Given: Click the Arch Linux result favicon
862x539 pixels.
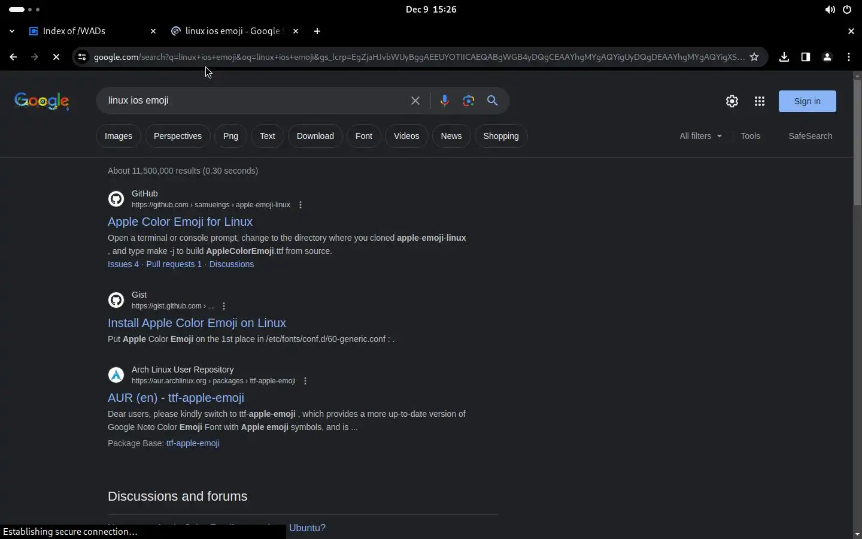Looking at the screenshot, I should tap(116, 375).
